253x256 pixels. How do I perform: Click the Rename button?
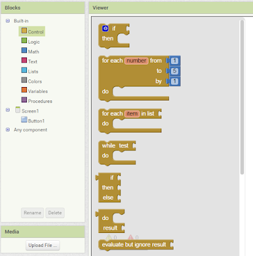[33, 212]
